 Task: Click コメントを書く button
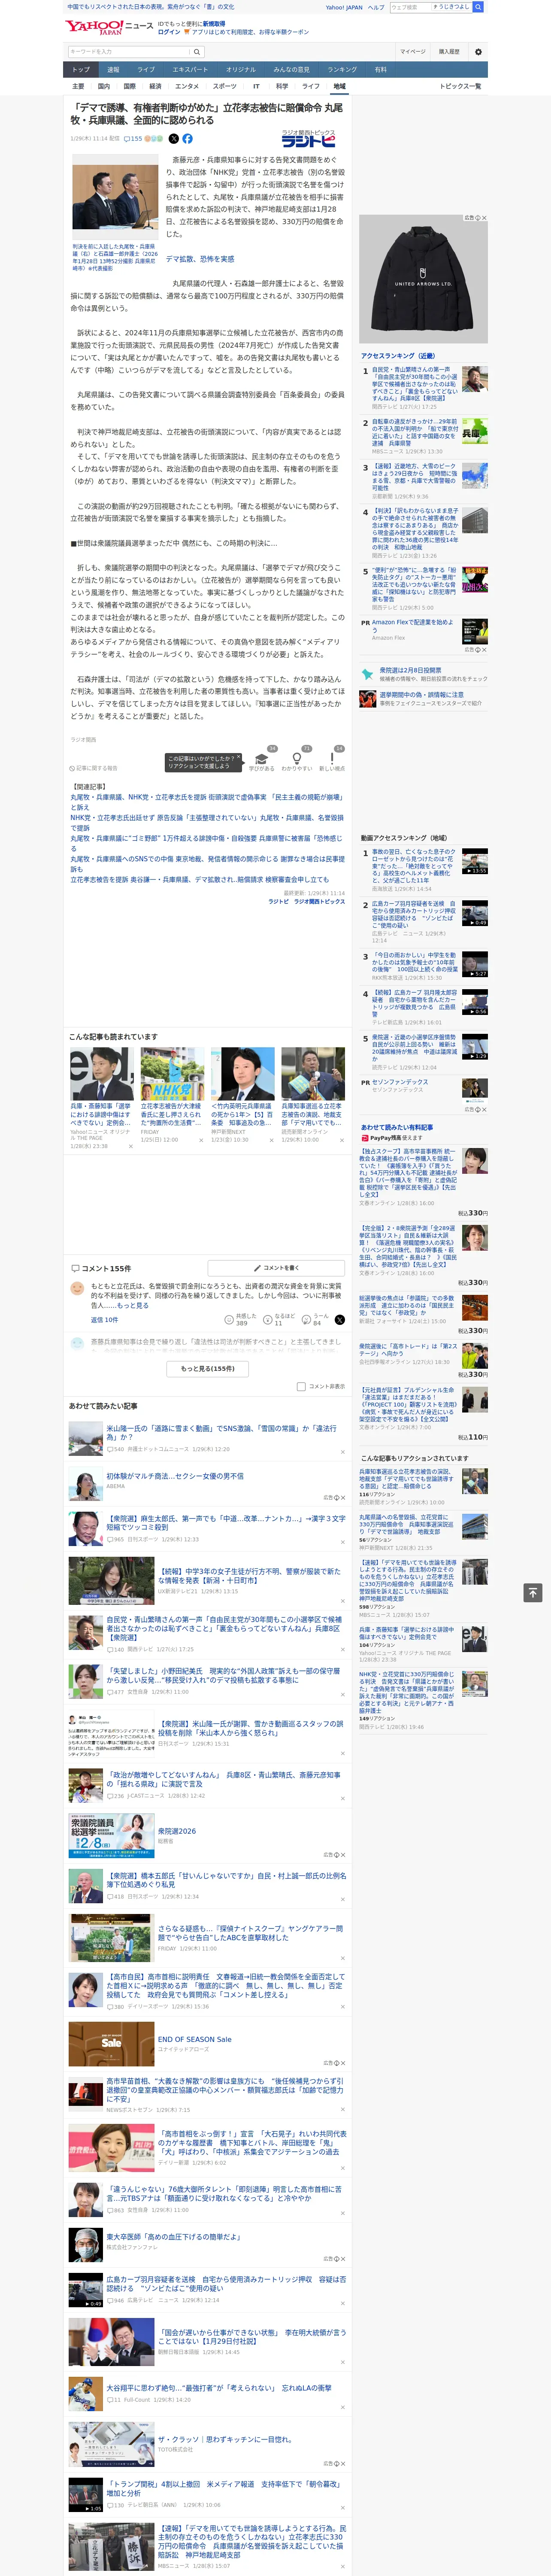pyautogui.click(x=277, y=1268)
